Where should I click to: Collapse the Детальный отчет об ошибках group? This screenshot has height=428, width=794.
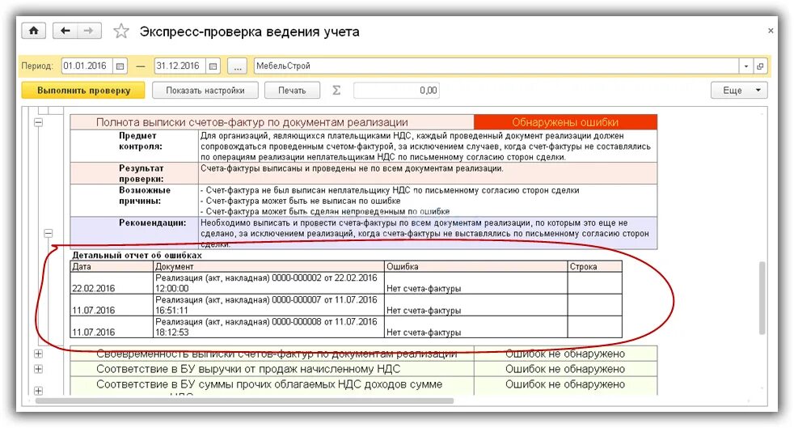tap(48, 233)
